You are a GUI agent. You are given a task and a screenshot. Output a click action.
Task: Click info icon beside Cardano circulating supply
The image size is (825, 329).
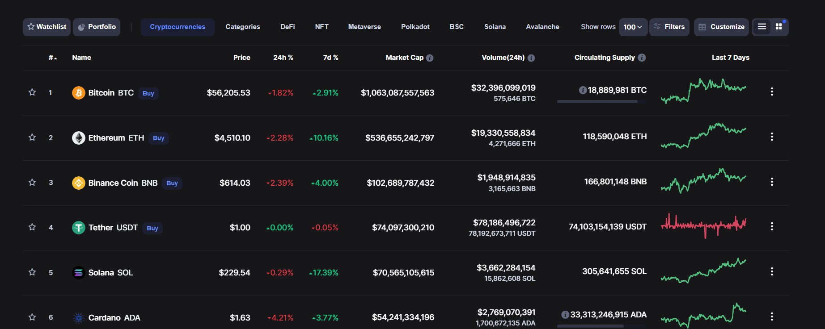[565, 315]
